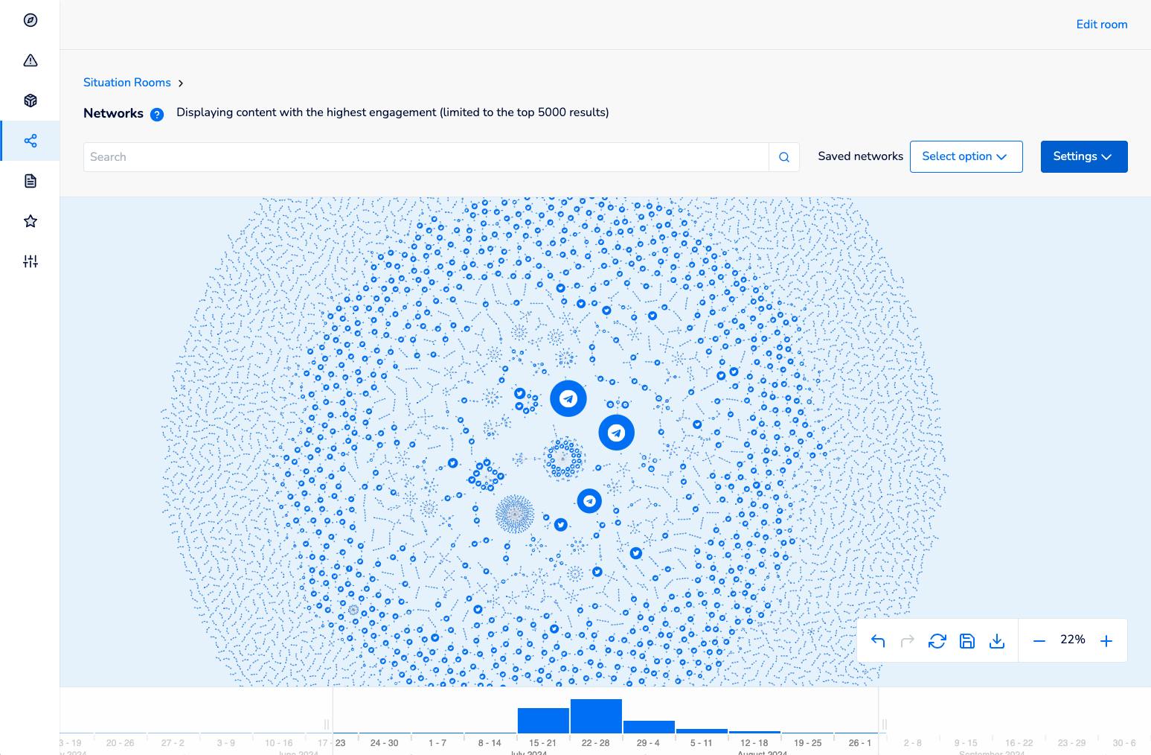Image resolution: width=1151 pixels, height=755 pixels.
Task: Save the current network layout
Action: 967,640
